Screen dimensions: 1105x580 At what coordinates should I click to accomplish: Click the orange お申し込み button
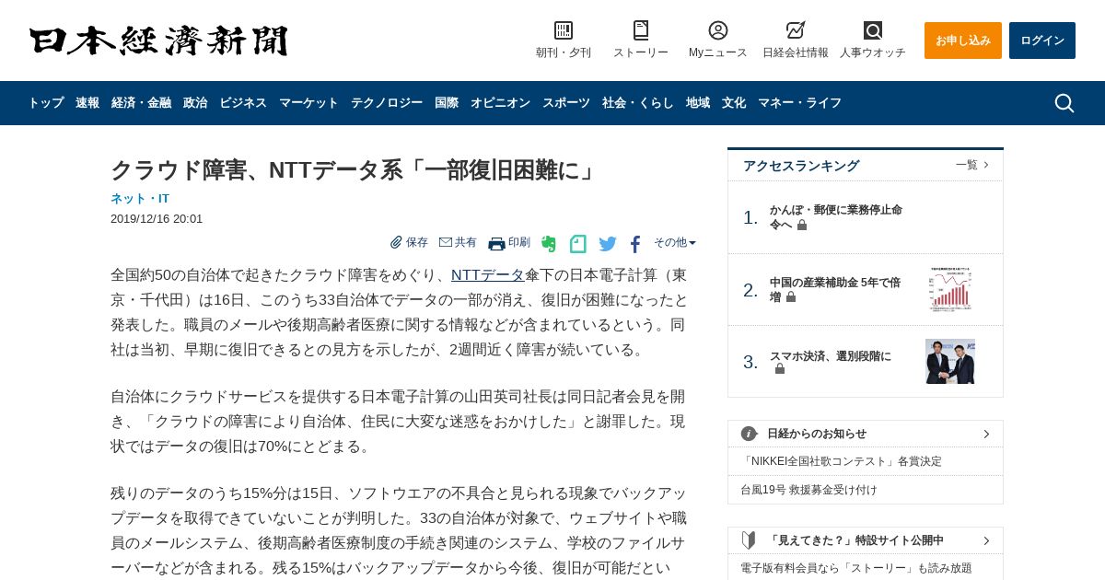pos(963,41)
